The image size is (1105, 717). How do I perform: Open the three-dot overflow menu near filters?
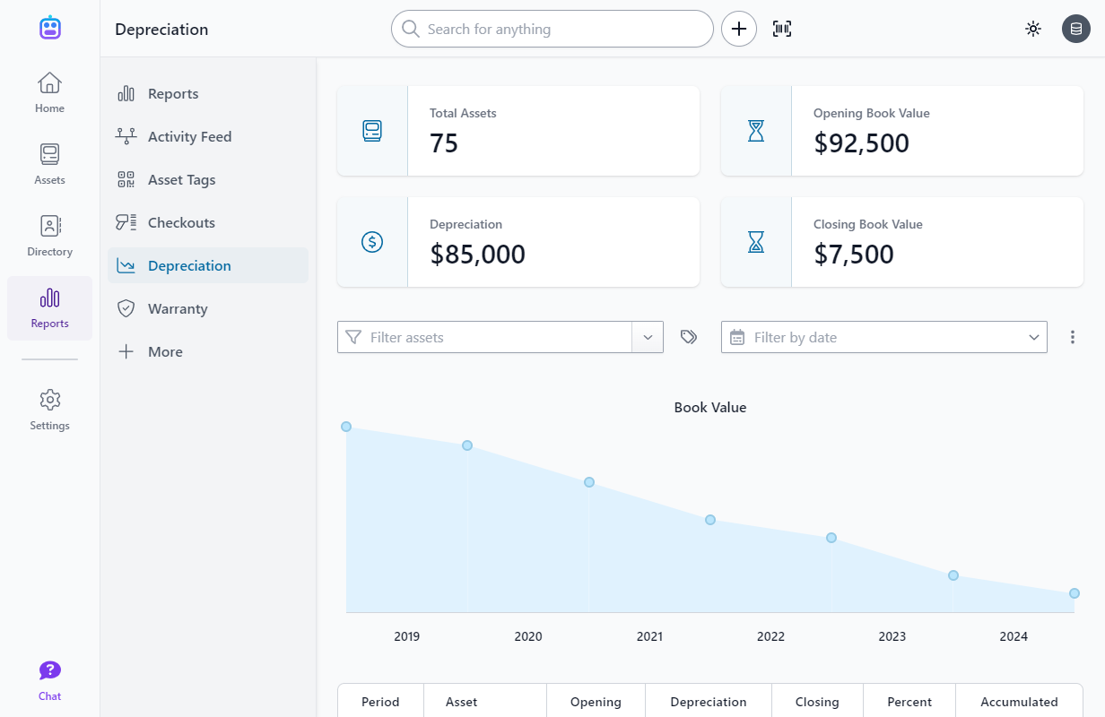1073,336
